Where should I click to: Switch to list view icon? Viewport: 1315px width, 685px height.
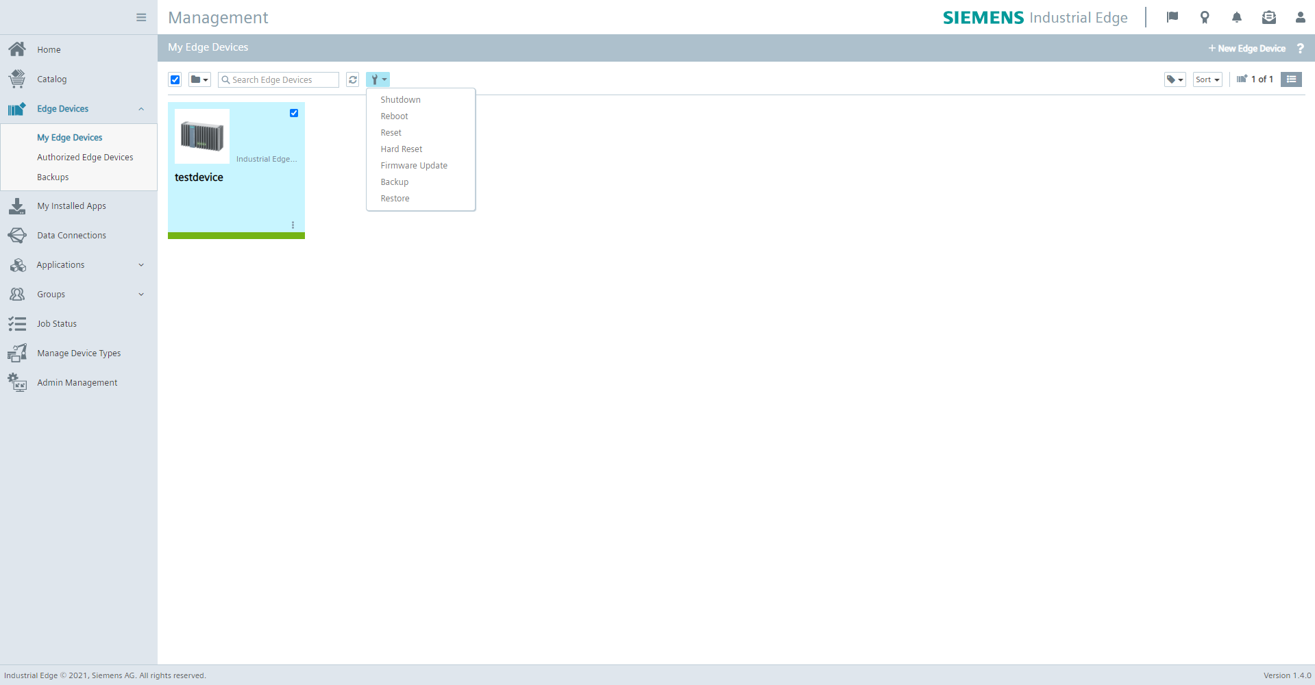tap(1291, 79)
